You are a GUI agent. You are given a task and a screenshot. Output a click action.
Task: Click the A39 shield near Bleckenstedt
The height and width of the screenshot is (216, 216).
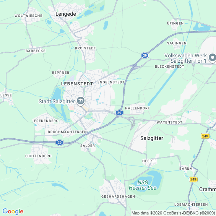145,55
